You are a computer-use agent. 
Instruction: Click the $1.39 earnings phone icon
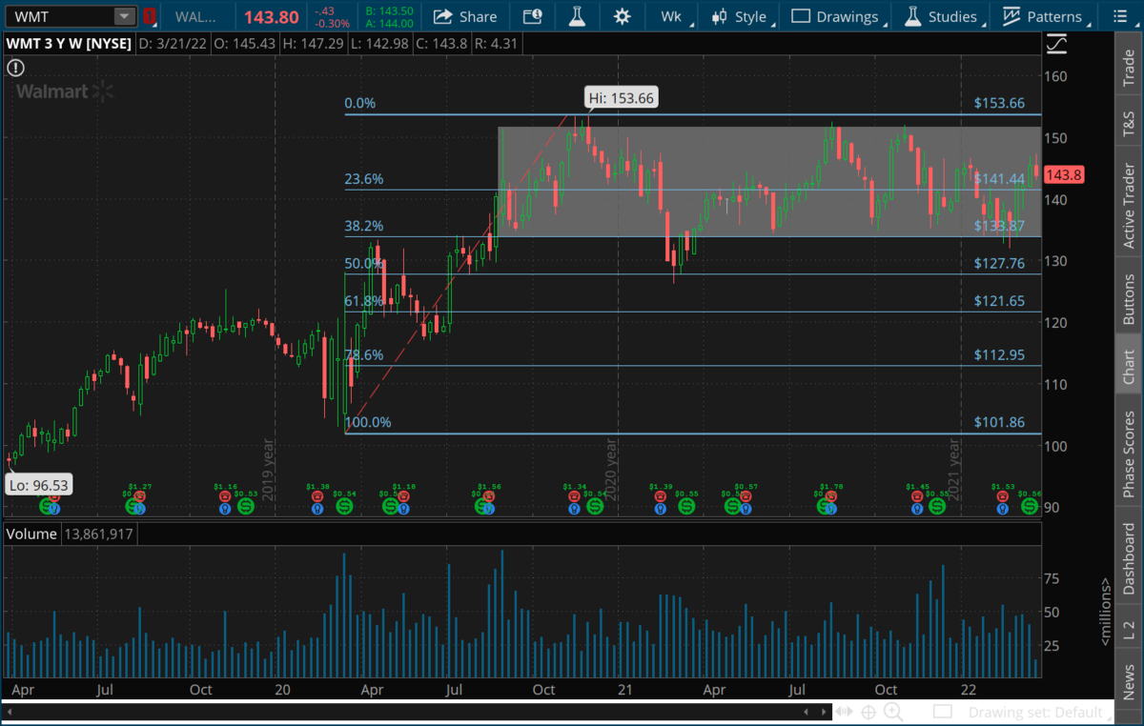660,495
